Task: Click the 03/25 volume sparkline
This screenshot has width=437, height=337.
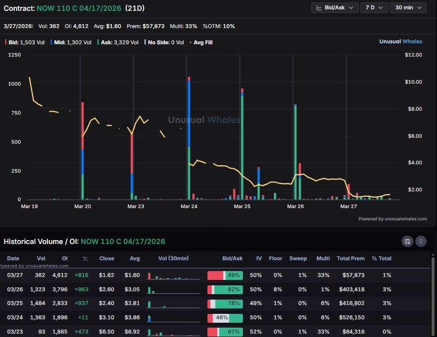Action: [173, 304]
